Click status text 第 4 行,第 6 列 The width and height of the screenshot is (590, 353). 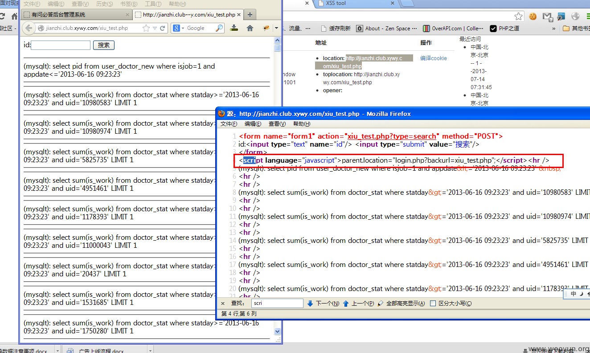pos(239,314)
